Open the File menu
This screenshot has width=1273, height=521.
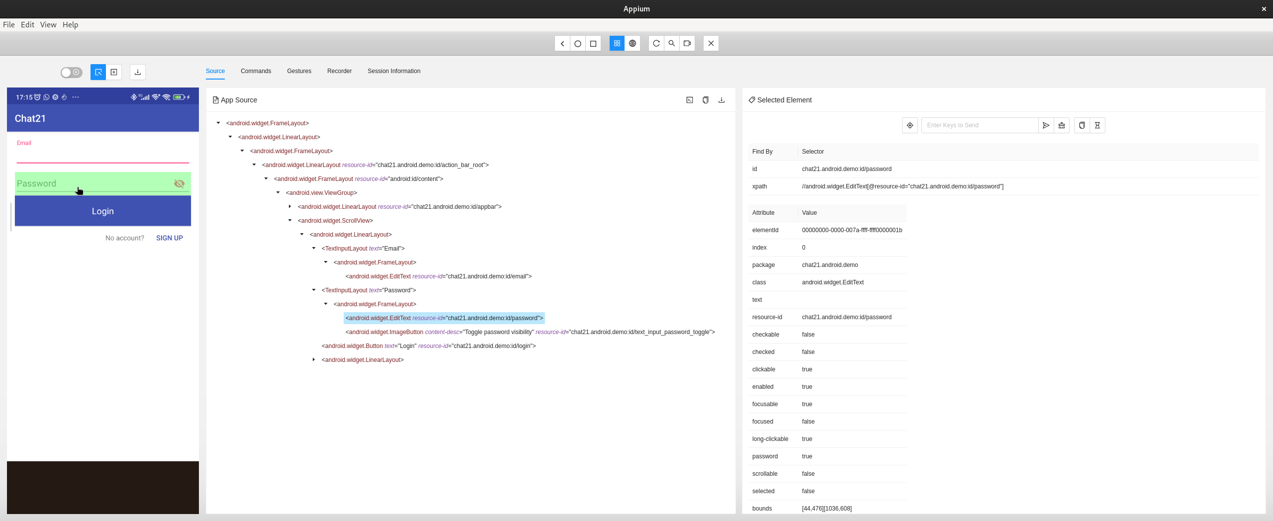[x=9, y=24]
